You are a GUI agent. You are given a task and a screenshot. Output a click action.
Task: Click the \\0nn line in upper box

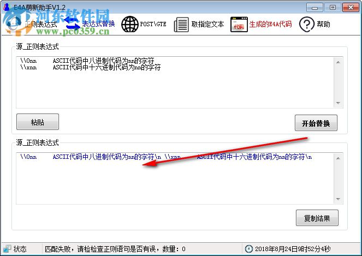(87, 61)
